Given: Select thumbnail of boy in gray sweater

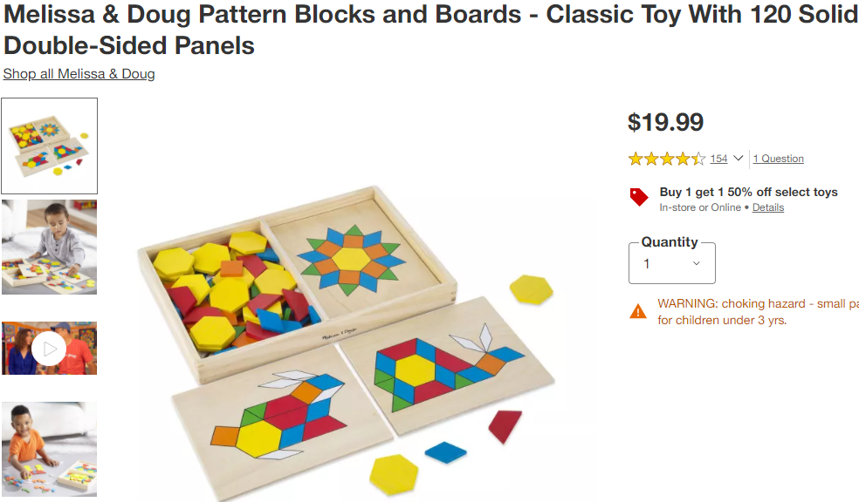Looking at the screenshot, I should 49,248.
